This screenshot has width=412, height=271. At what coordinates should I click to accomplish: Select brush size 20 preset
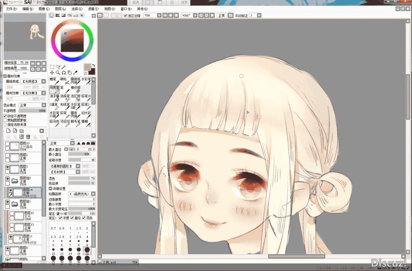coord(87,249)
